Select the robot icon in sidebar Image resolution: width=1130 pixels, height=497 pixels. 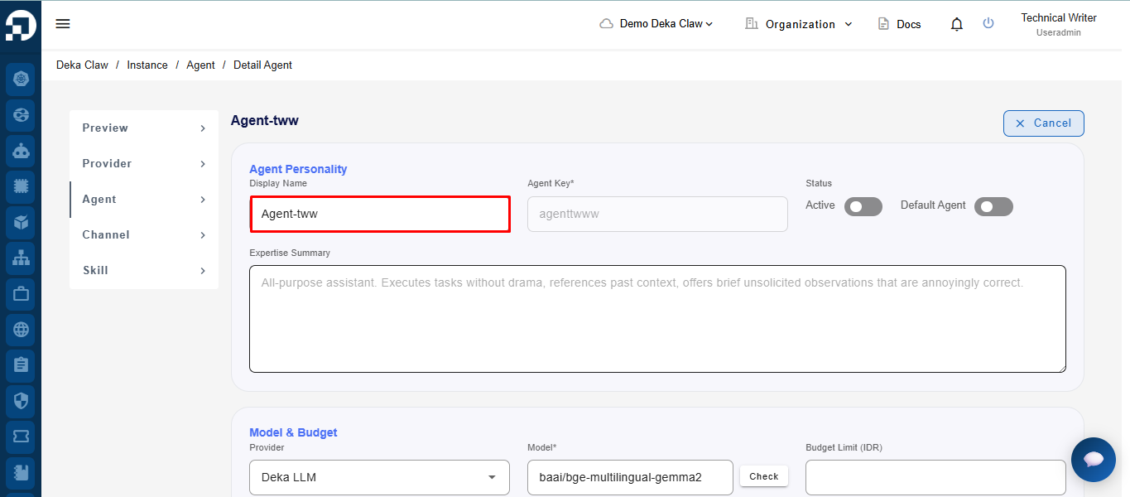pos(21,151)
